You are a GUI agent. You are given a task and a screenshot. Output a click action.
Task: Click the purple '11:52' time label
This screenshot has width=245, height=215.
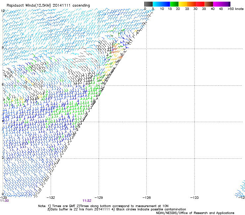(87, 201)
